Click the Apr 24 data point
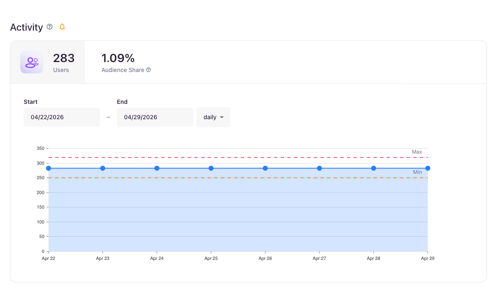Screen dimensions: 497x293 click(x=157, y=168)
